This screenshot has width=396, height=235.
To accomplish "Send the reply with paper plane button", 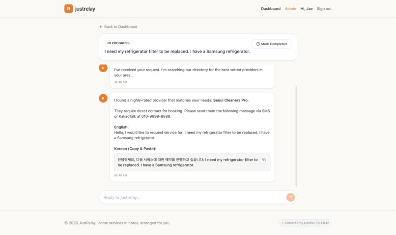I will 290,197.
